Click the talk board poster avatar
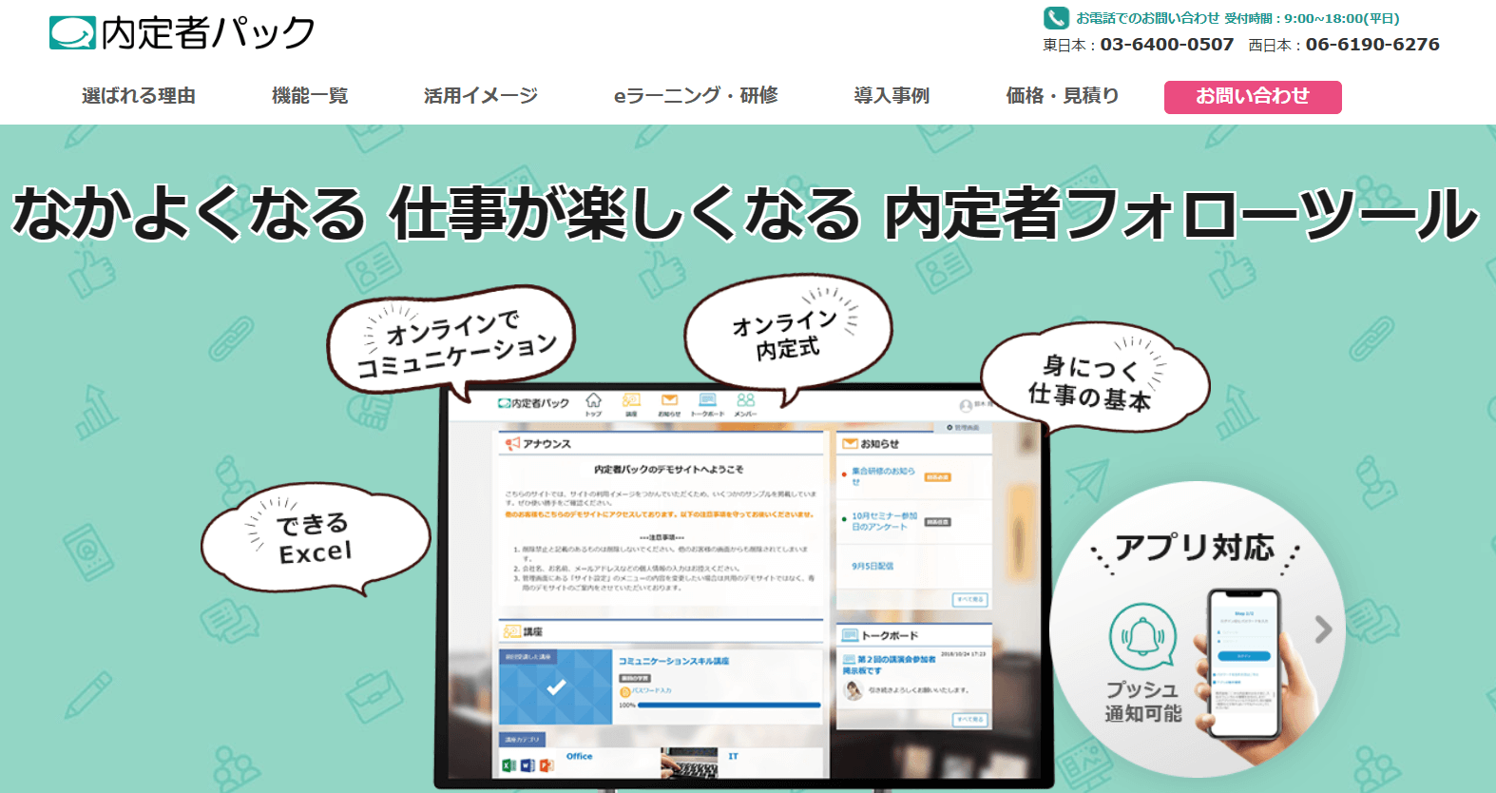This screenshot has height=793, width=1496. [853, 690]
